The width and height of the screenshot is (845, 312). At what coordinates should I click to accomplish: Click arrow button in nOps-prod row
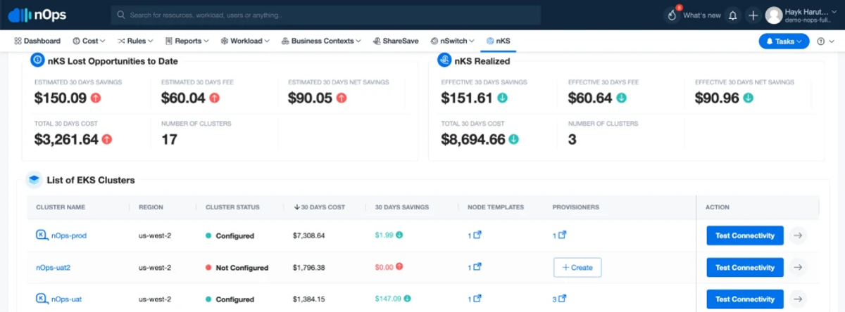click(x=797, y=235)
